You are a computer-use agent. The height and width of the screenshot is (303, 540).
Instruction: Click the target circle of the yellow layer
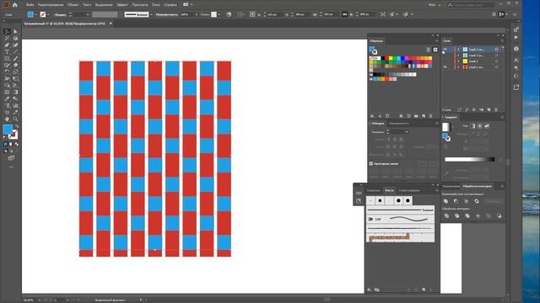click(x=497, y=61)
